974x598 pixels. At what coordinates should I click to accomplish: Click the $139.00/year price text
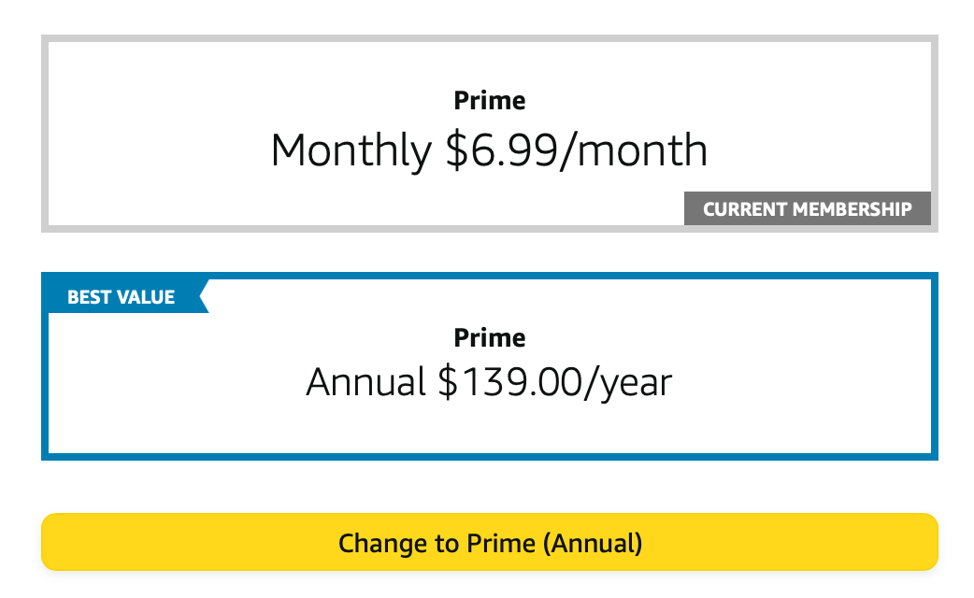pyautogui.click(x=554, y=382)
